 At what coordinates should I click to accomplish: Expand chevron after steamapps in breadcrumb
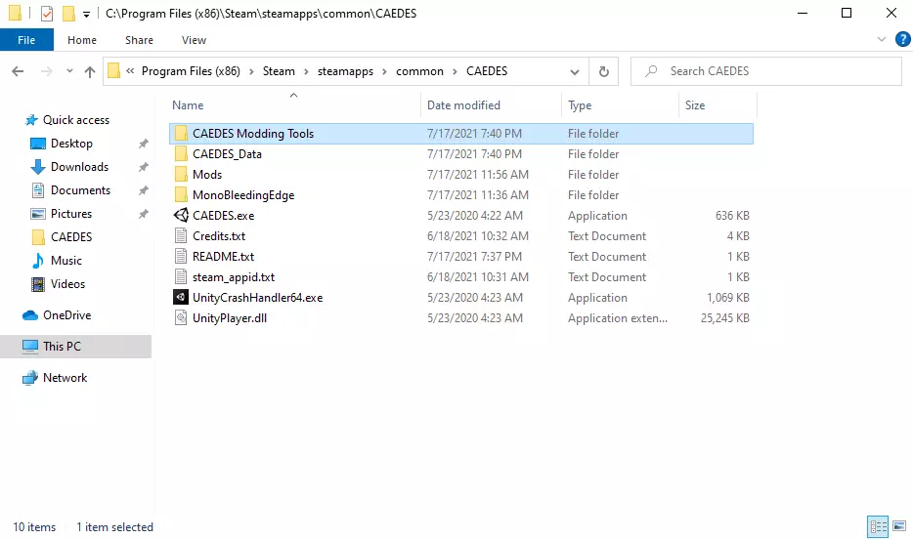[384, 71]
